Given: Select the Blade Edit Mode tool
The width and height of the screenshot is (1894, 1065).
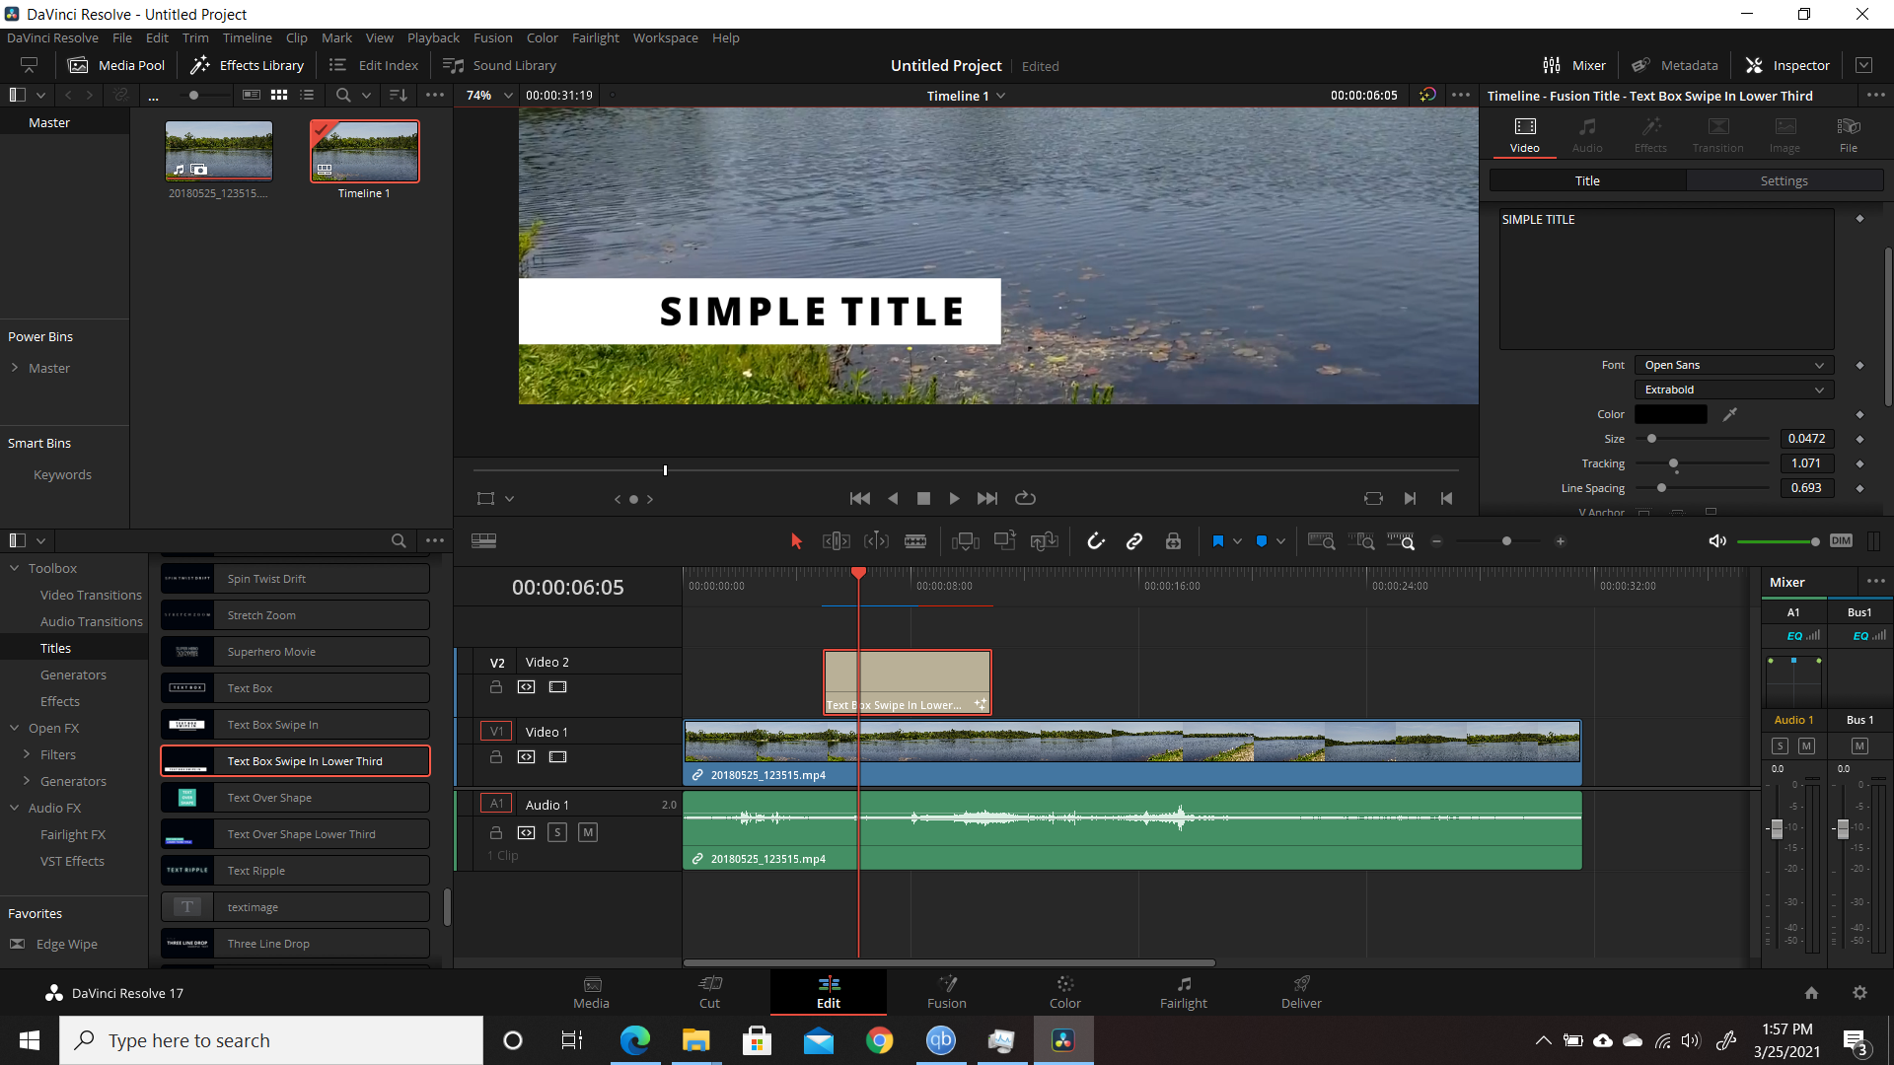Looking at the screenshot, I should pyautogui.click(x=915, y=541).
